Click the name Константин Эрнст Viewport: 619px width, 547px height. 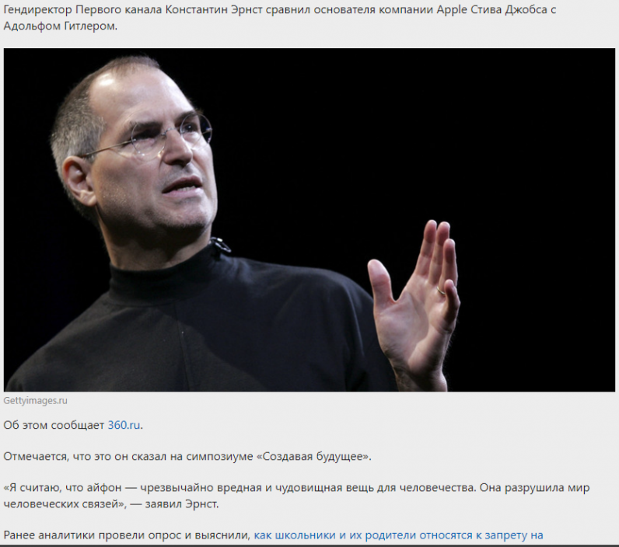(213, 9)
